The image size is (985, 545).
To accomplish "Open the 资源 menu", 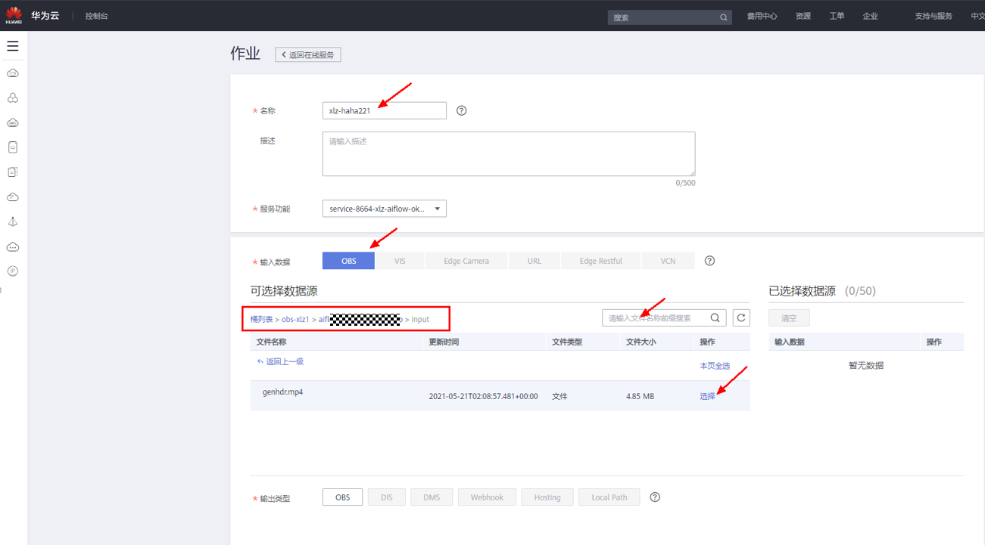I will 803,16.
